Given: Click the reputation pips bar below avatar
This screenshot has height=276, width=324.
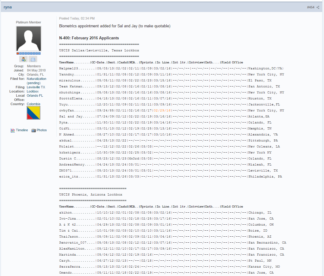Looking at the screenshot, I should pyautogui.click(x=29, y=53).
